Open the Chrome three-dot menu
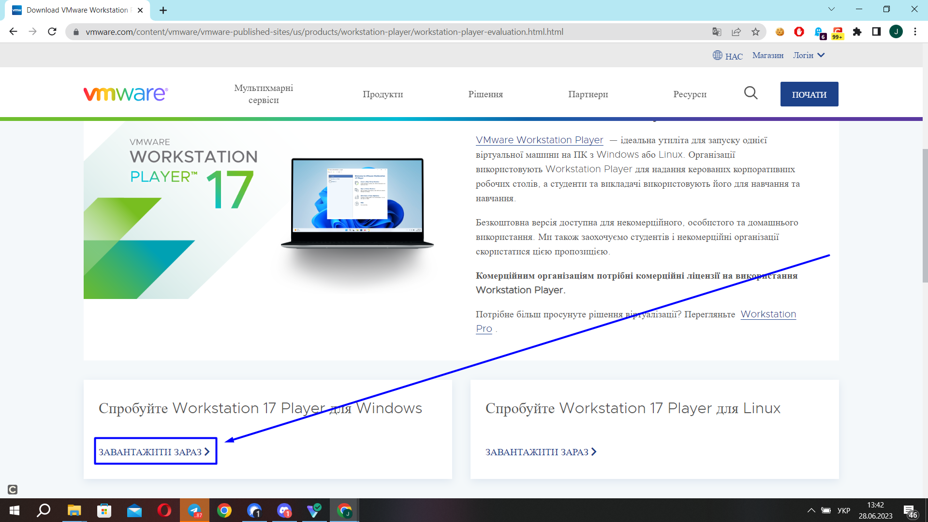The height and width of the screenshot is (522, 928). click(x=915, y=32)
